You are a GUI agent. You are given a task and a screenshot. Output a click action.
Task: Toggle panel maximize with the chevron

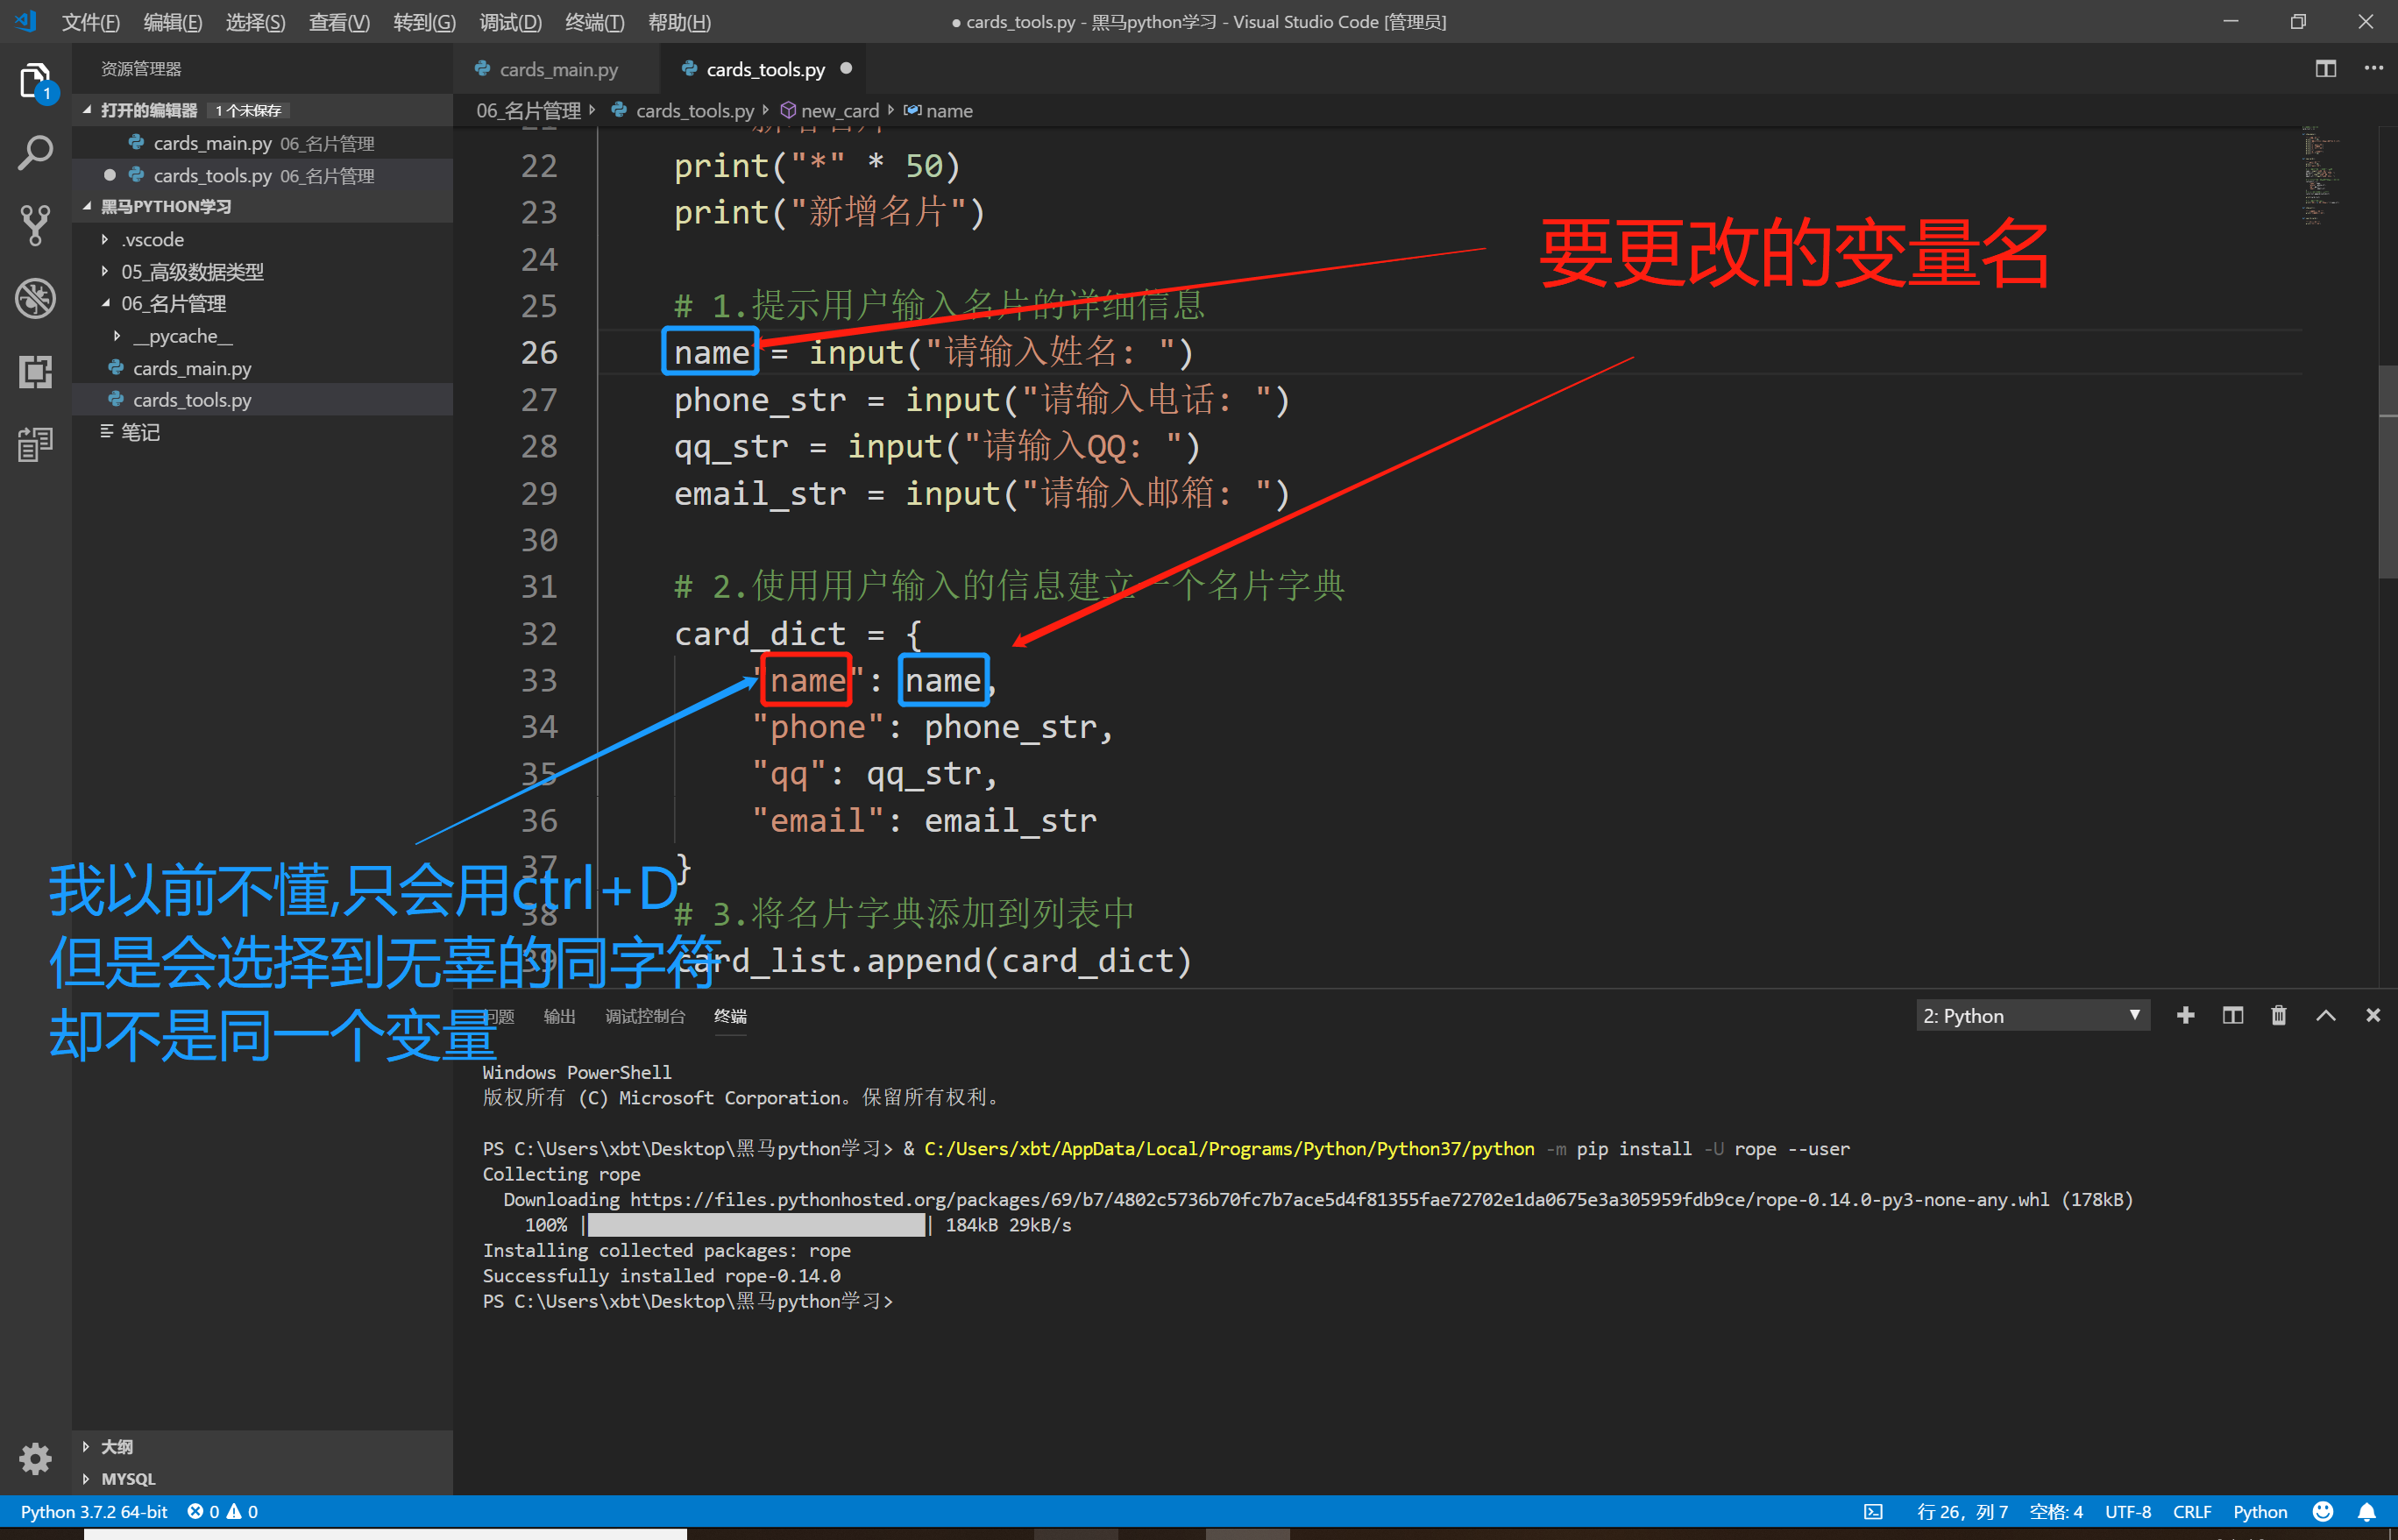click(x=2326, y=1015)
